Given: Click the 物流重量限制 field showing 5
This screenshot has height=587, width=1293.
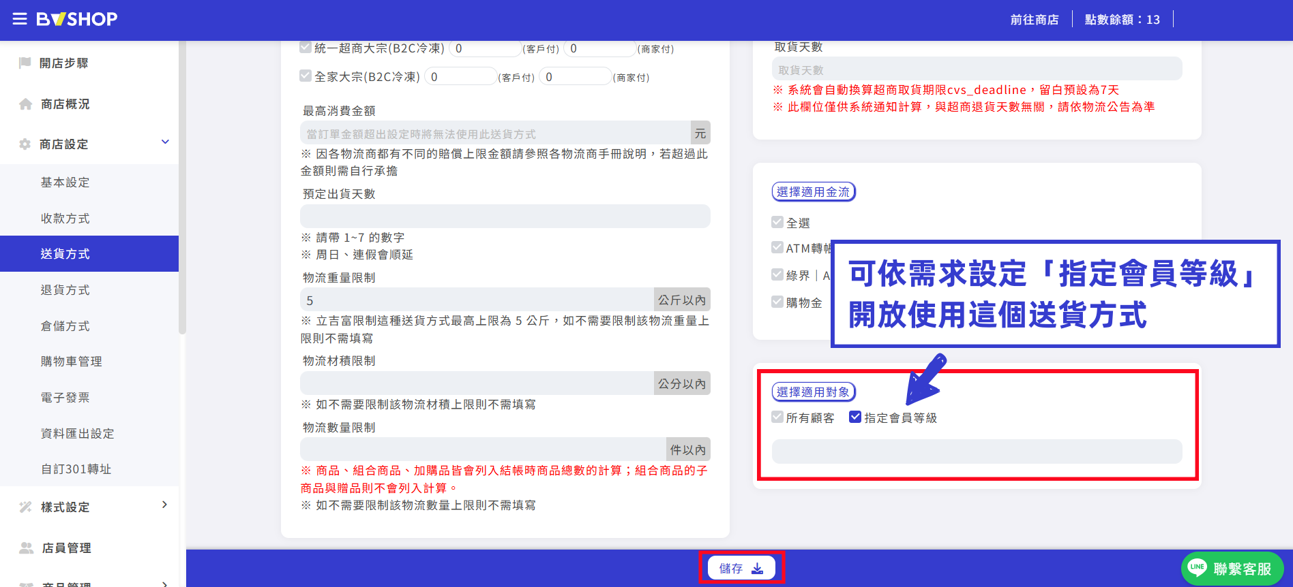Looking at the screenshot, I should click(x=477, y=300).
